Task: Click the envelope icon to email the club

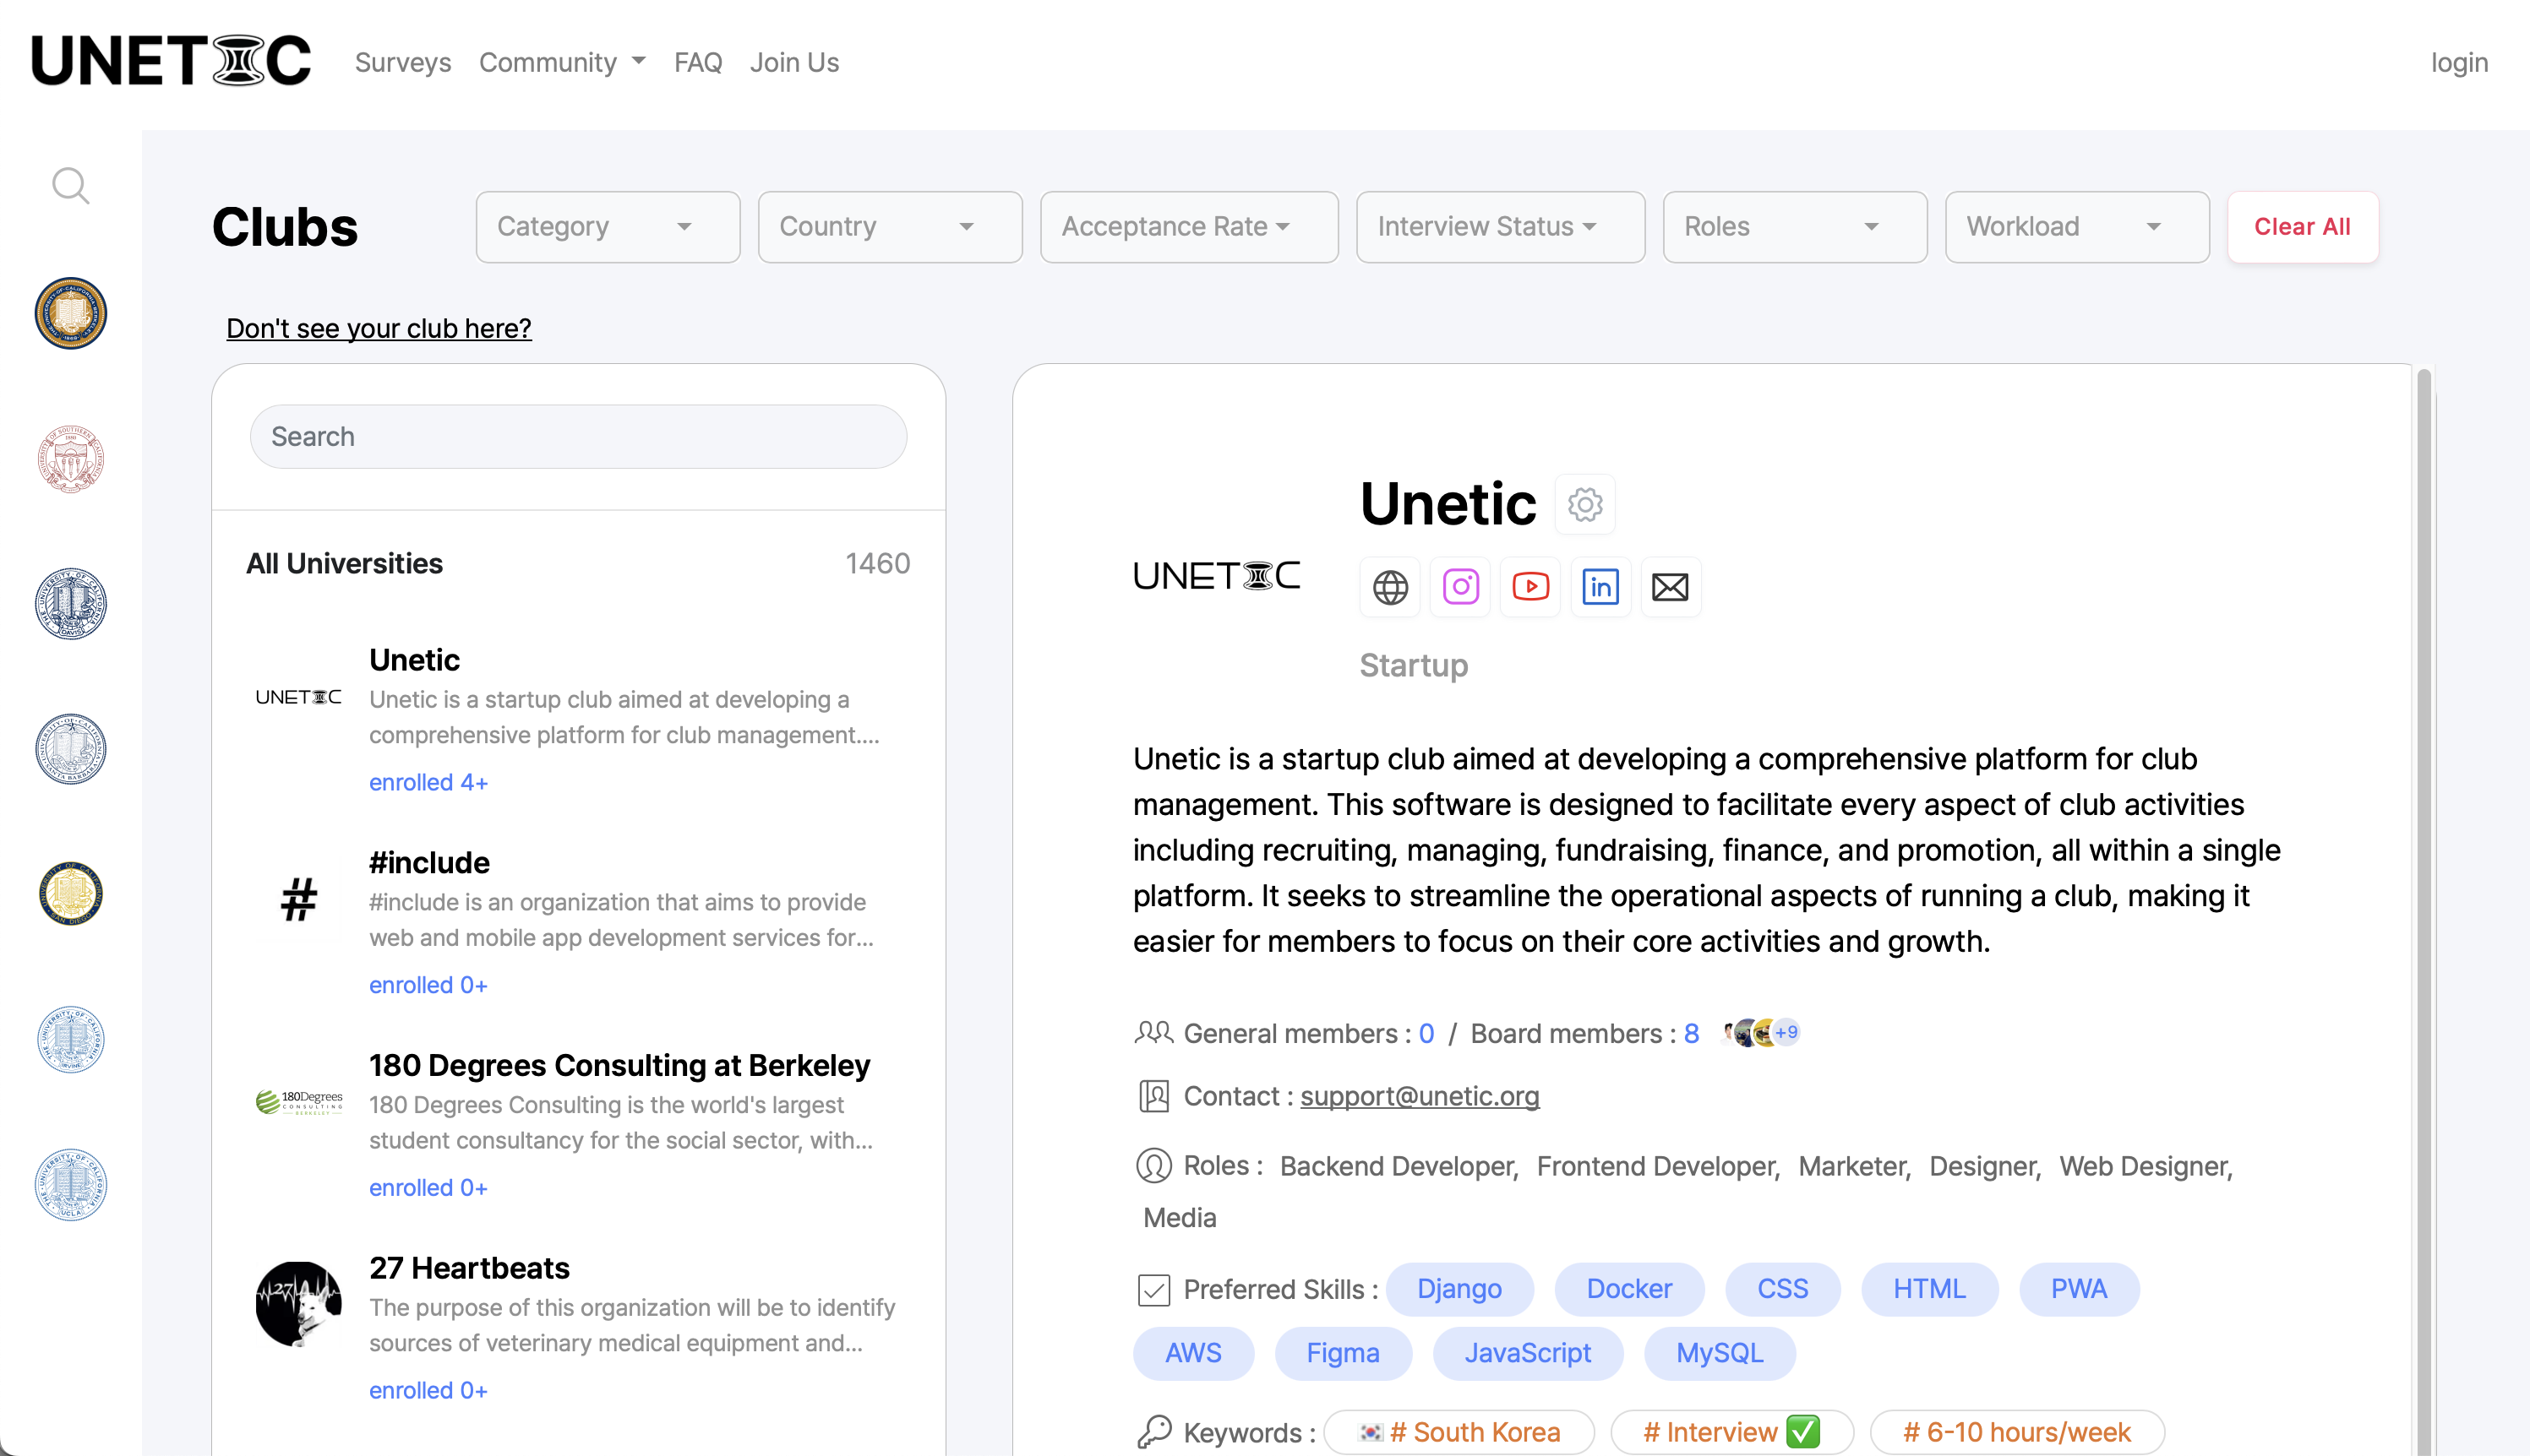Action: (x=1670, y=587)
